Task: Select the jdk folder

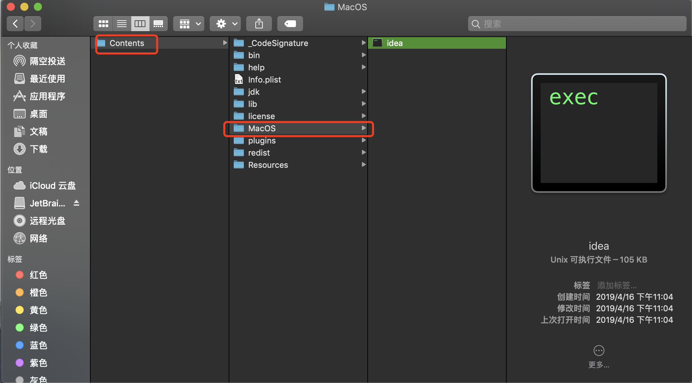Action: coord(298,92)
